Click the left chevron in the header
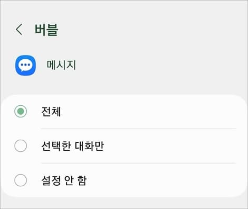 tap(19, 30)
